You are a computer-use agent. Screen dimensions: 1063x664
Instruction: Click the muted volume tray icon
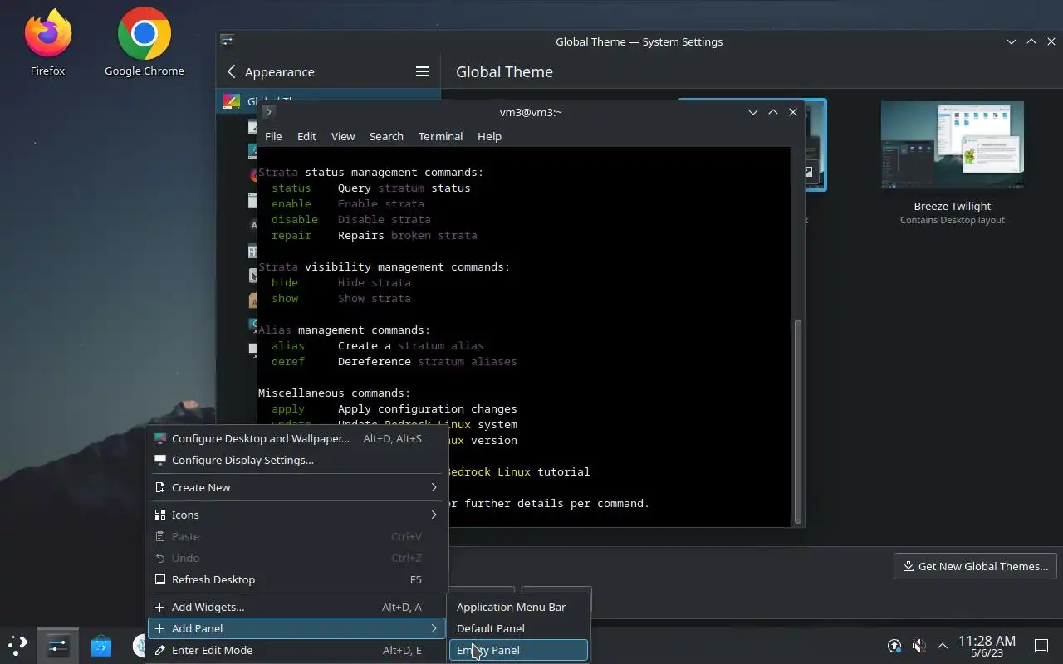pyautogui.click(x=918, y=645)
